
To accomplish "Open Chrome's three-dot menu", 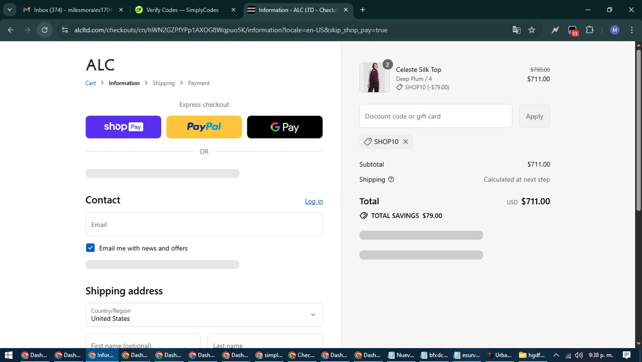I will click(x=632, y=30).
